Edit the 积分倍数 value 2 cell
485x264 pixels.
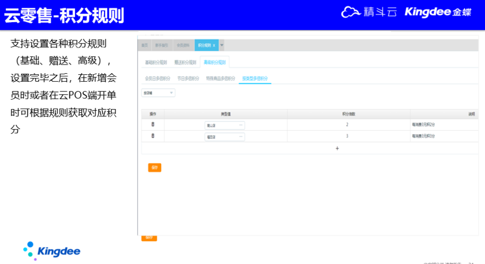pos(347,125)
